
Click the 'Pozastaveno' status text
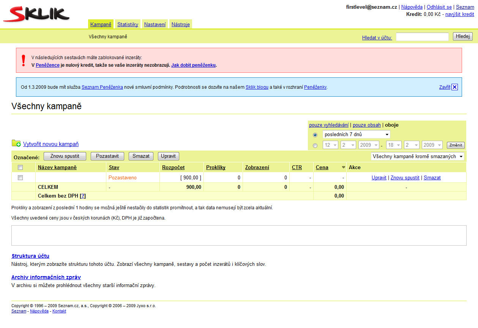pos(123,178)
